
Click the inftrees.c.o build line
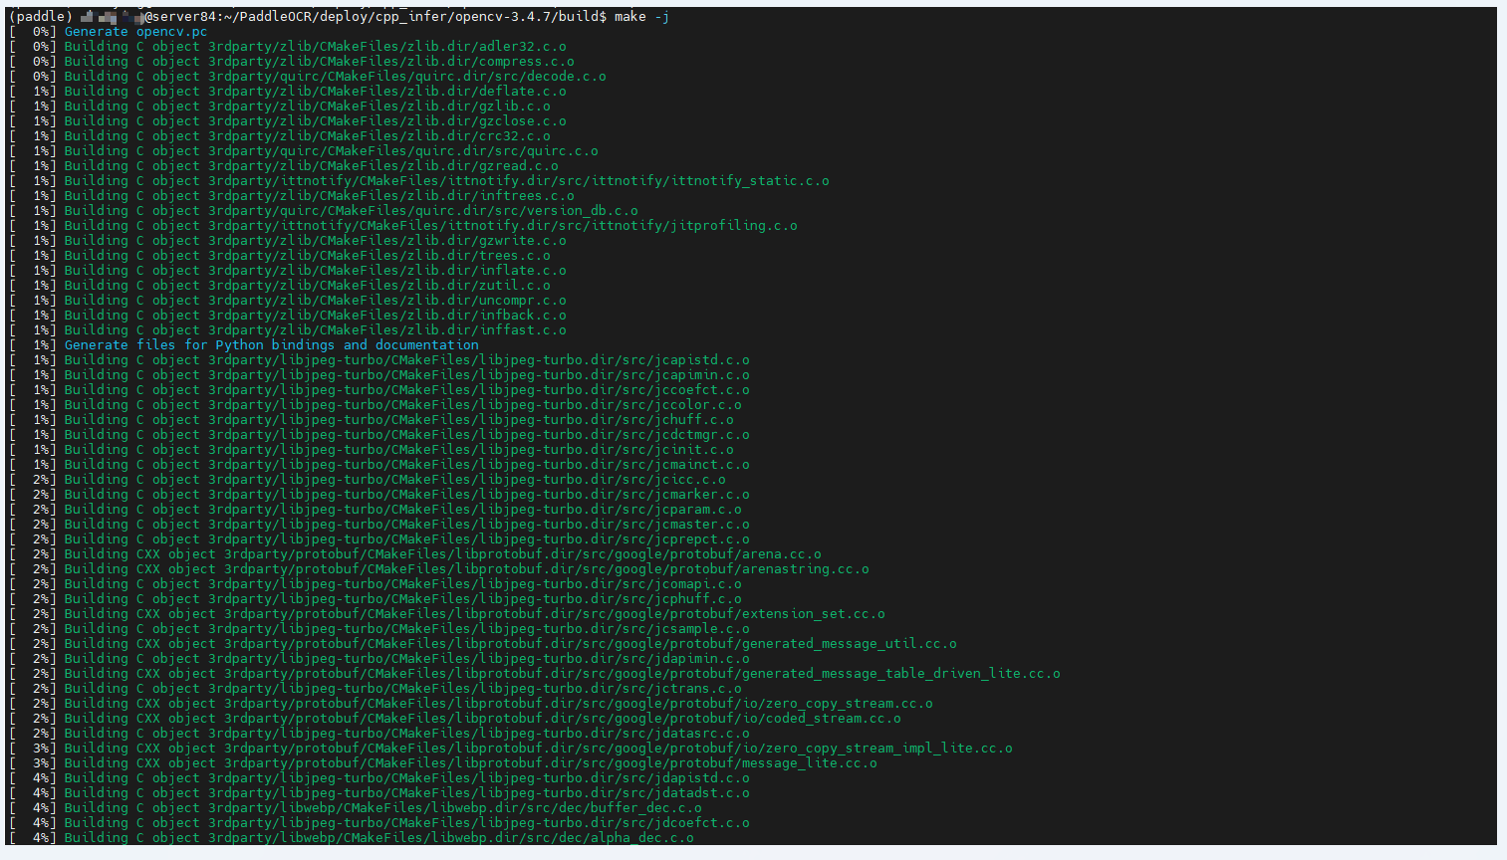[292, 196]
